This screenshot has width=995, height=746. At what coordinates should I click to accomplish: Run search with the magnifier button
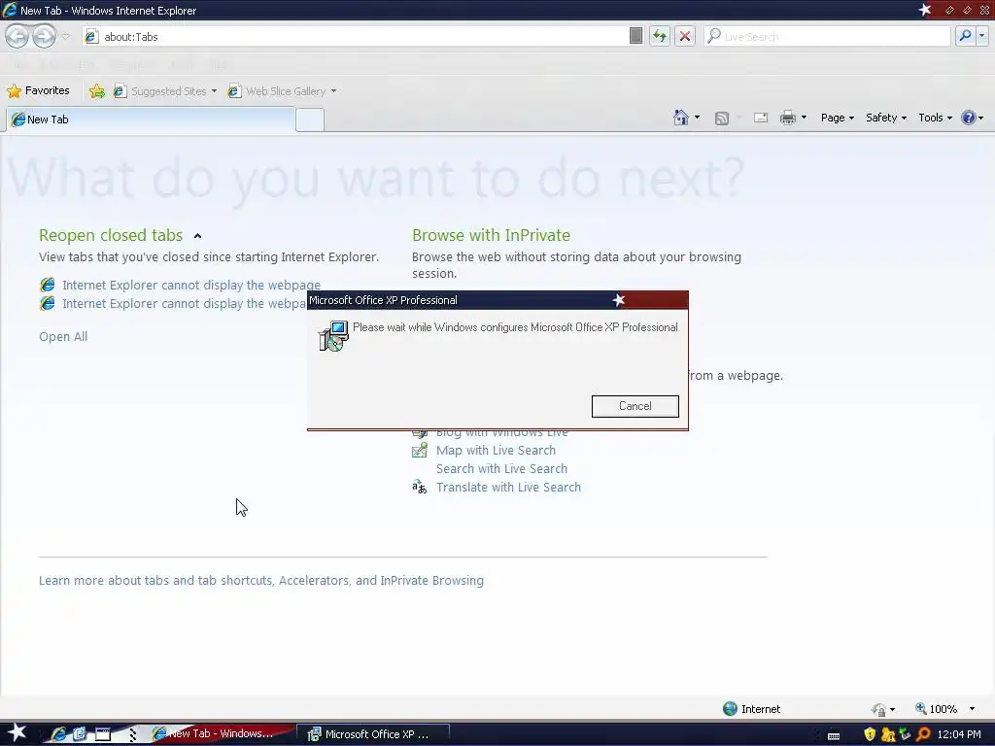pyautogui.click(x=965, y=36)
